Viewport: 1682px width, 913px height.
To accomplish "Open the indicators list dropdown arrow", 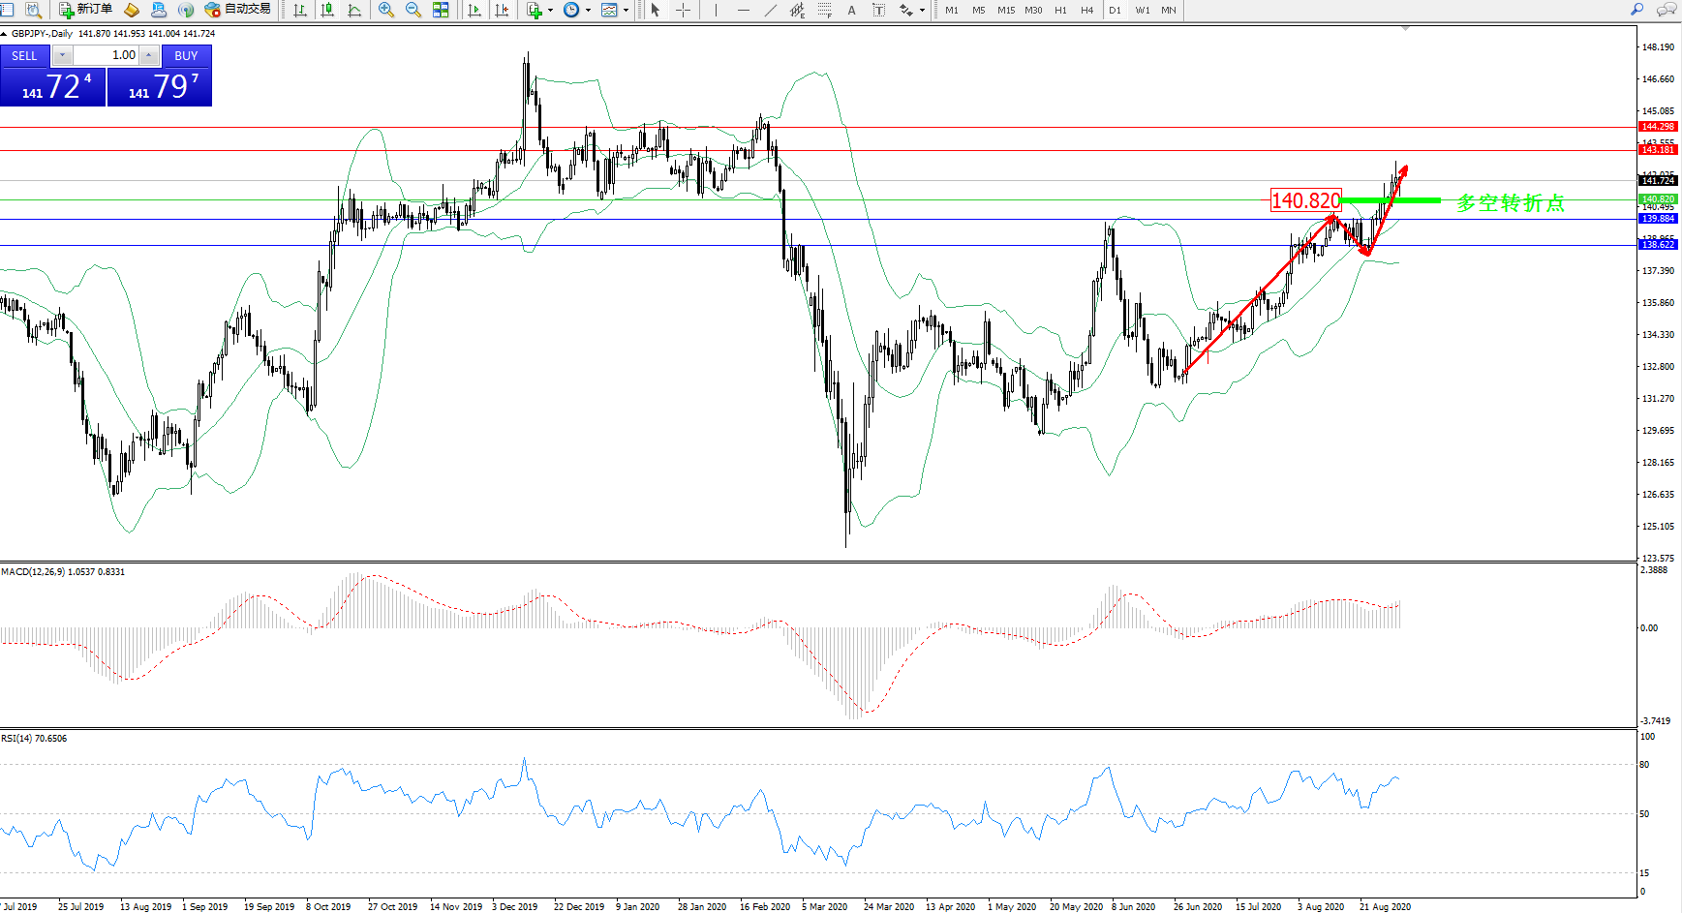I will pos(550,10).
